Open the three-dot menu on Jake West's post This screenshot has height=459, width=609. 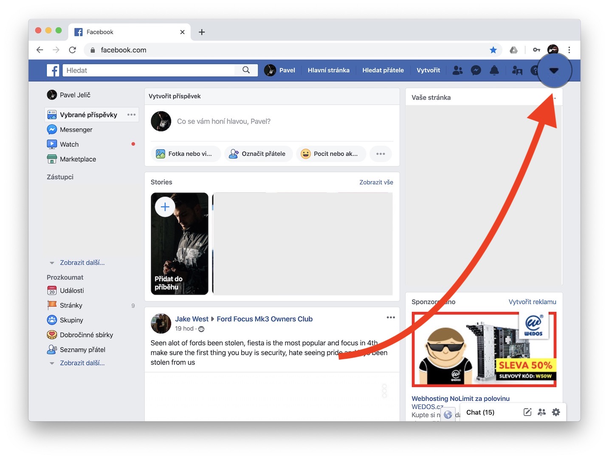pyautogui.click(x=391, y=318)
